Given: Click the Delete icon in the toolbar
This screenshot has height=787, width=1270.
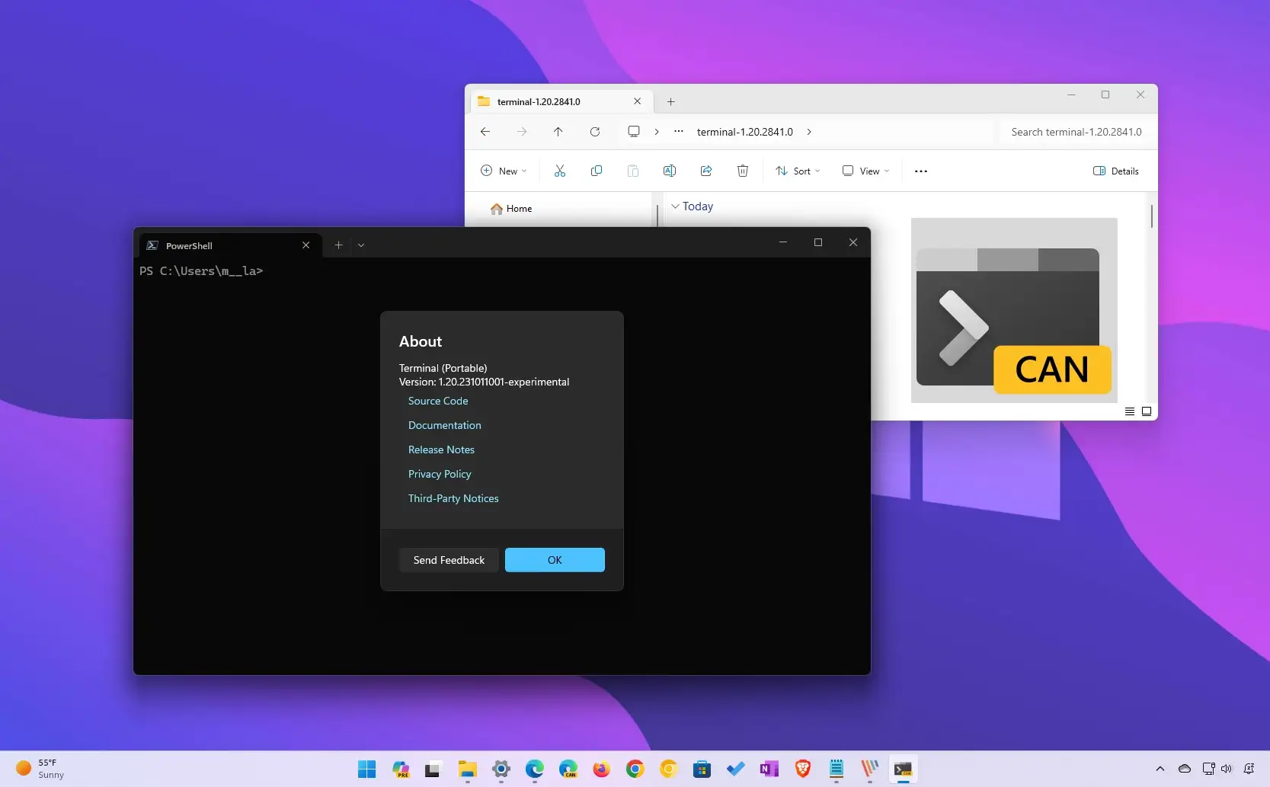Looking at the screenshot, I should [742, 171].
